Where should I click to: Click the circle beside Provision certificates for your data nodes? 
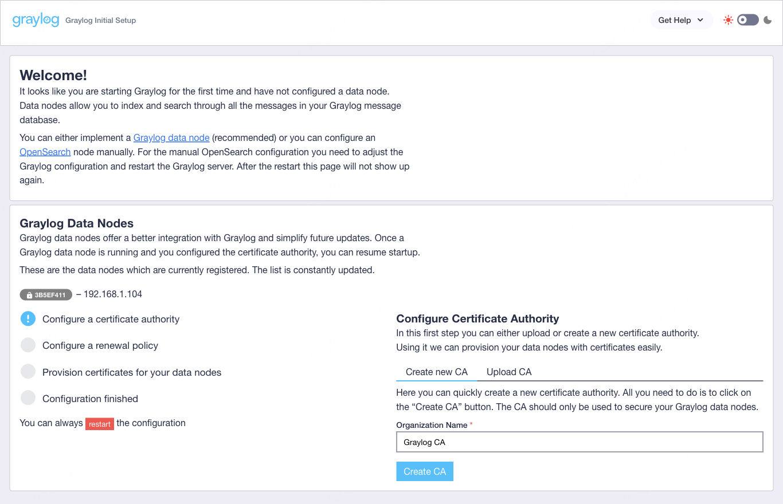click(28, 371)
